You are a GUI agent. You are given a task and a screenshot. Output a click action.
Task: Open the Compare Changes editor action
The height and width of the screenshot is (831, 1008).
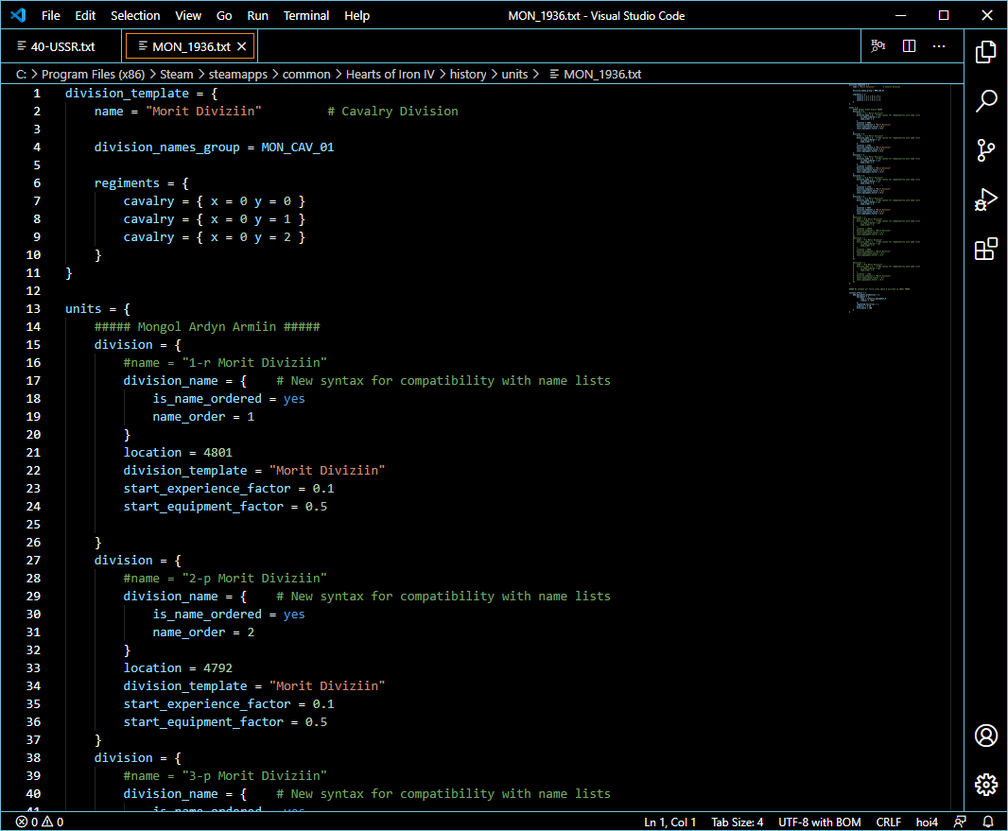coord(878,45)
